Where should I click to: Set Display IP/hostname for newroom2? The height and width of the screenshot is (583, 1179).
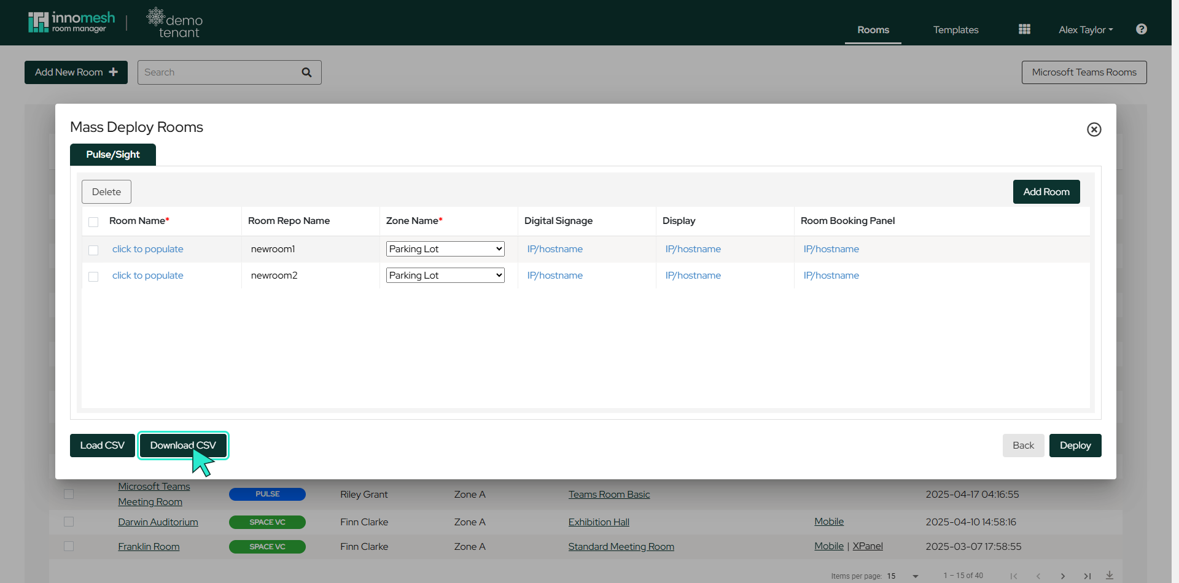tap(693, 276)
